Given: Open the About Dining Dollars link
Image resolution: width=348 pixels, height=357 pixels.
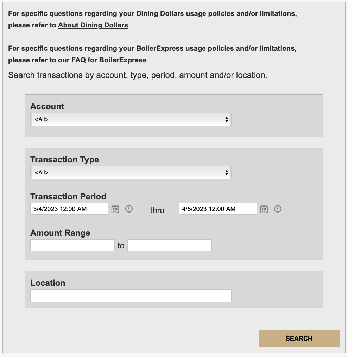Looking at the screenshot, I should tap(93, 25).
